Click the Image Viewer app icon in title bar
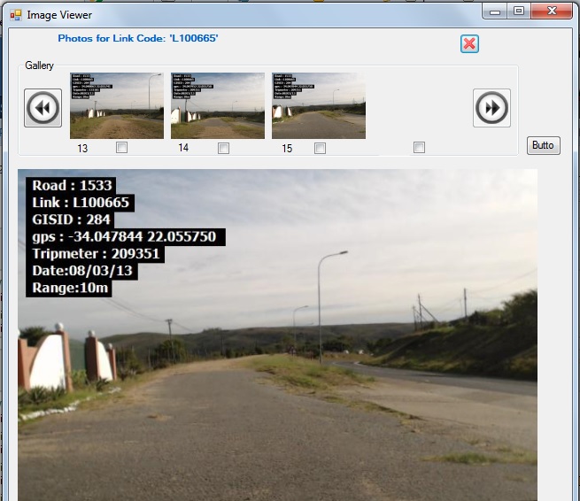Viewport: 580px width, 501px height. point(16,15)
